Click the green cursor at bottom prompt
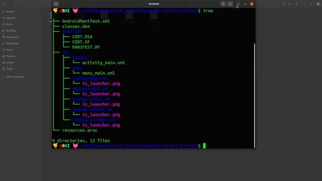The width and height of the screenshot is (322, 181). coord(204,146)
